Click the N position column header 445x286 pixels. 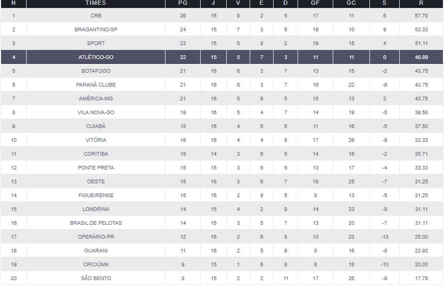coord(13,3)
